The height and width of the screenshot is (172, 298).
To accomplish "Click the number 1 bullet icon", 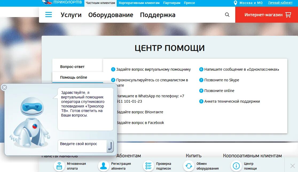I will click(113, 69).
